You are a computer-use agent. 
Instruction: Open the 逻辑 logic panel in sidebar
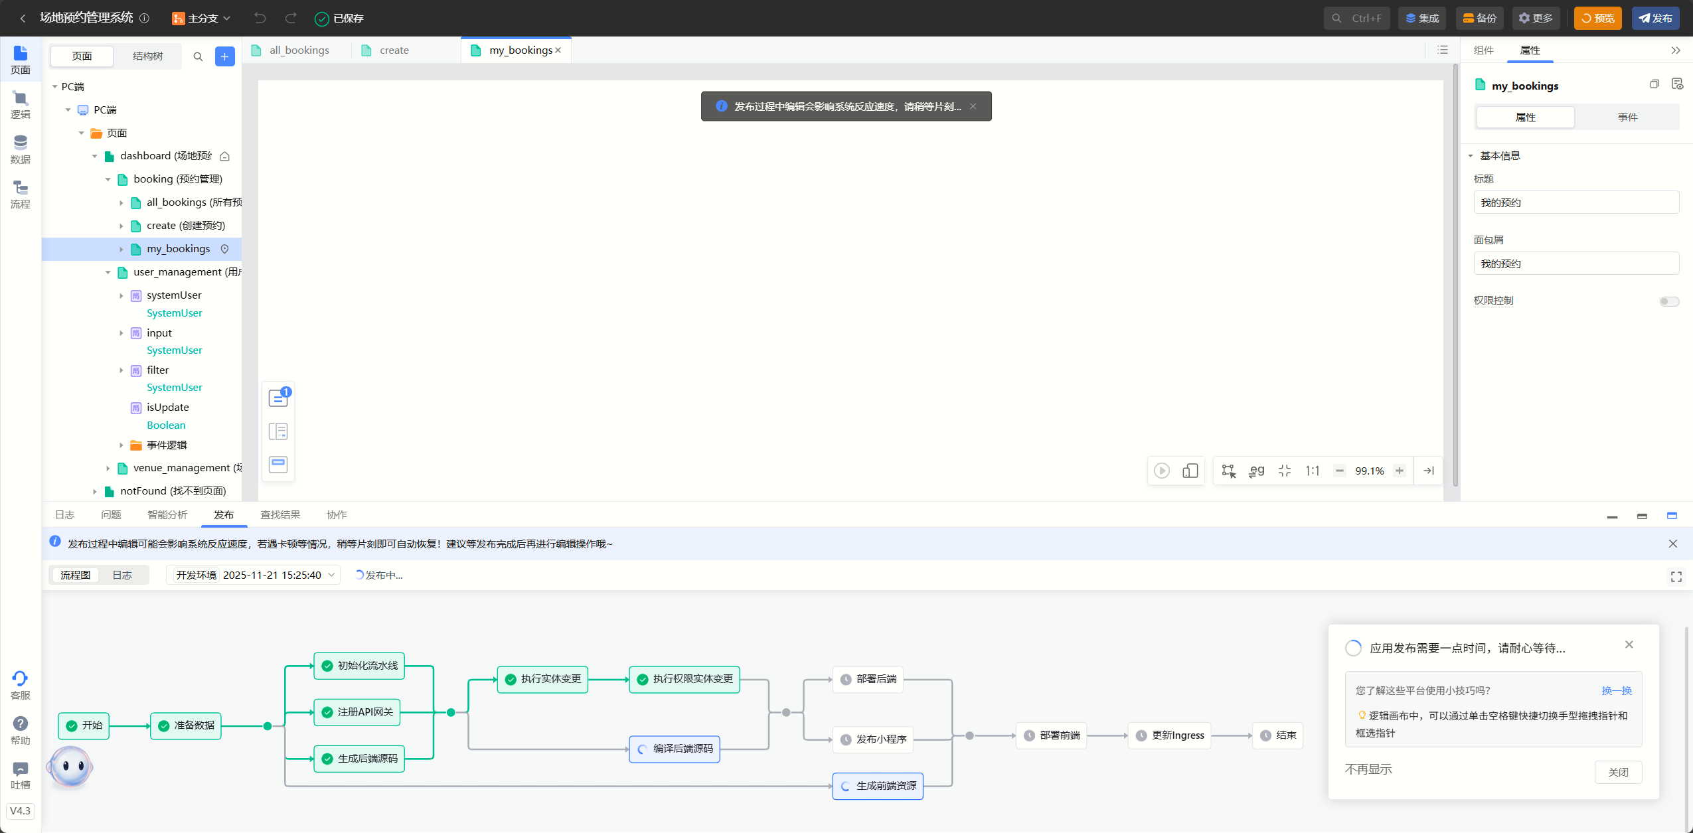point(20,105)
